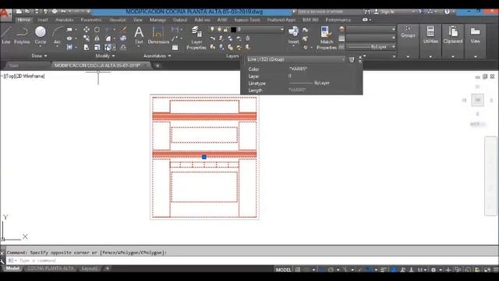Switch to the Parametric ribbon tab

(x=91, y=20)
